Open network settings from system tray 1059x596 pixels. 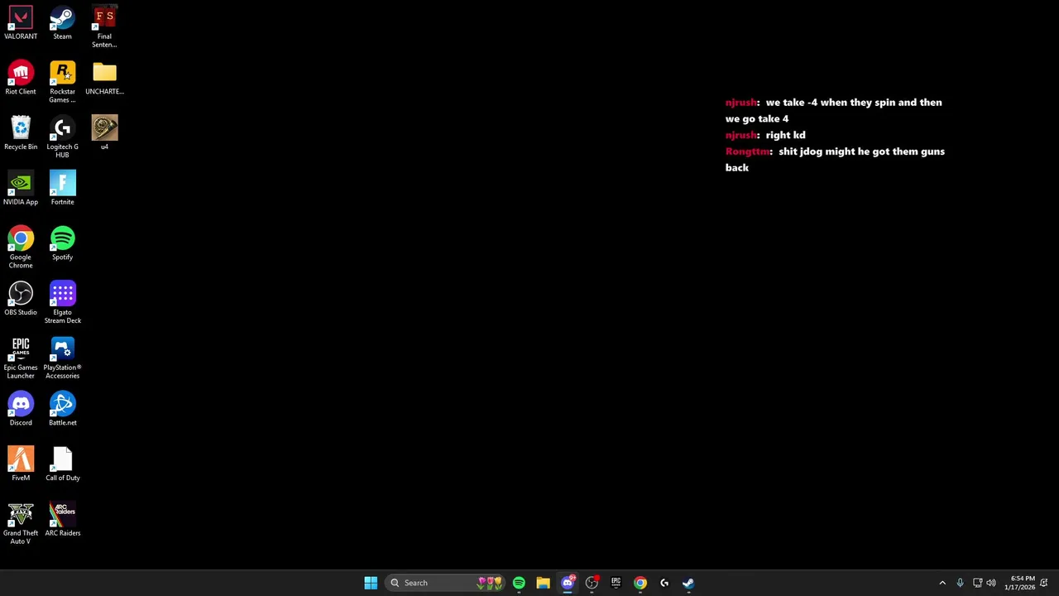coord(977,583)
